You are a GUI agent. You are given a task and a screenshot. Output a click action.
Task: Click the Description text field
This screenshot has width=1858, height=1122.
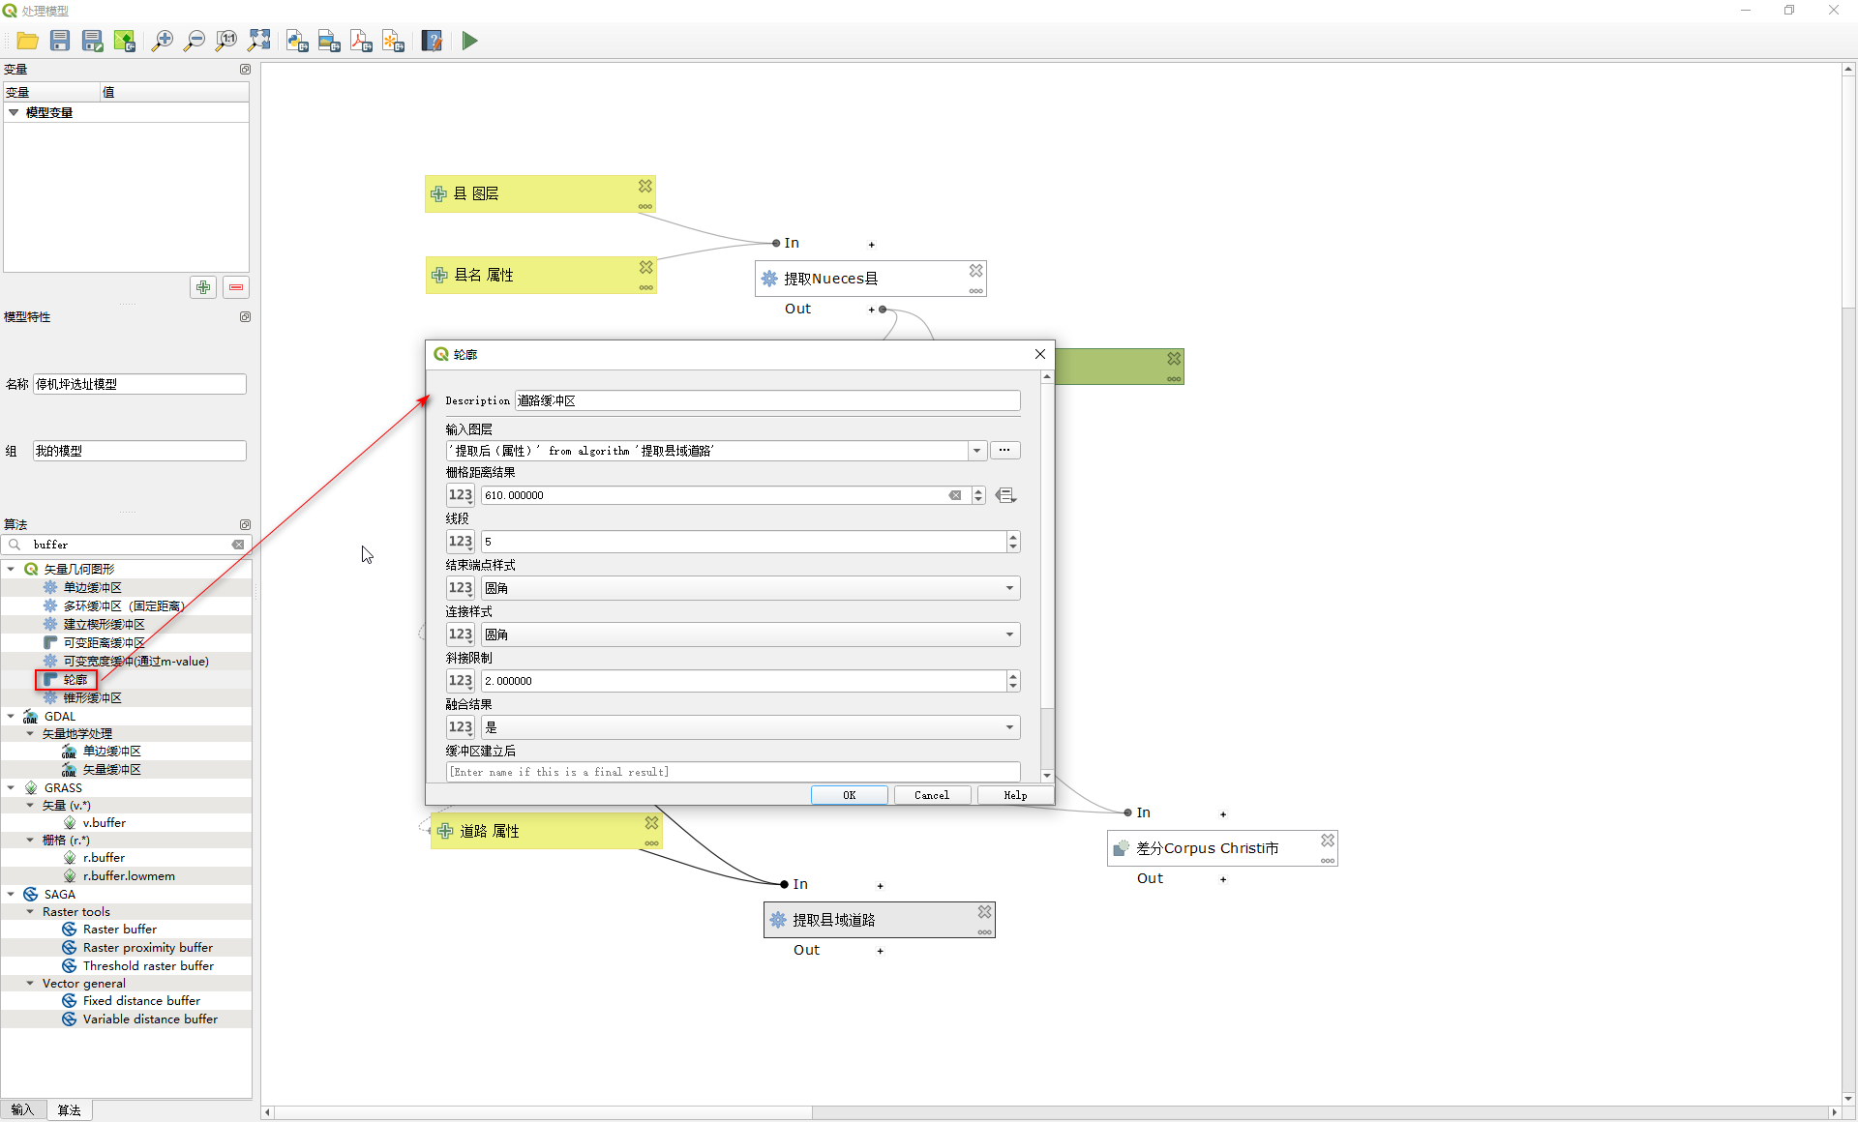pos(766,400)
